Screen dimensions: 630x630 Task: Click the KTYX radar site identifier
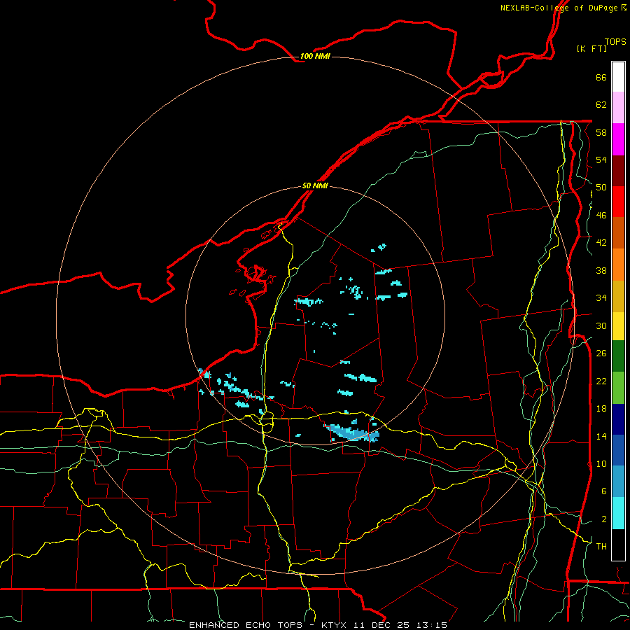(334, 625)
